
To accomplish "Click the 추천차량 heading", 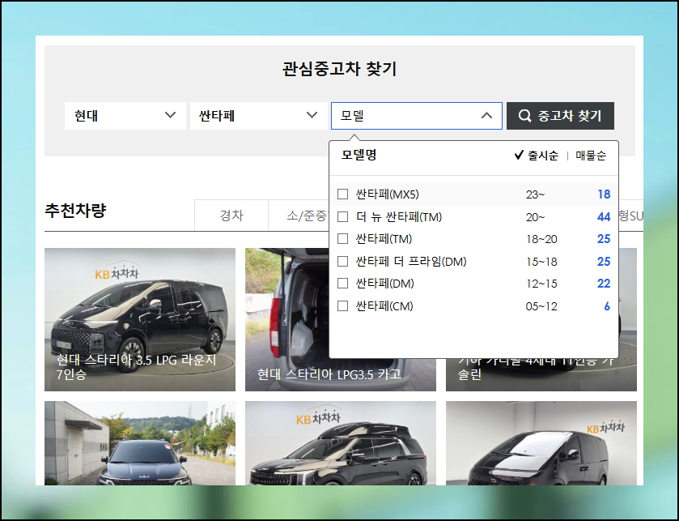I will click(75, 210).
